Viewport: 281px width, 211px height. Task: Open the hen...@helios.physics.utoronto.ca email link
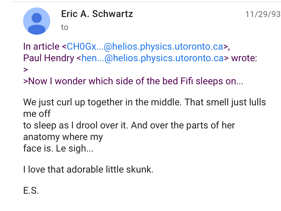pos(152,58)
